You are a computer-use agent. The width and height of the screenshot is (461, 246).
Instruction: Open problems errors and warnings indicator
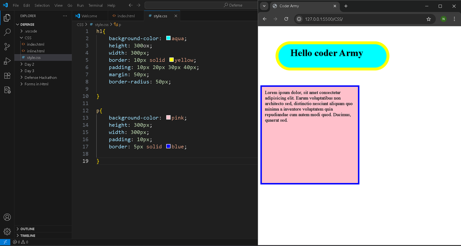pyautogui.click(x=20, y=242)
